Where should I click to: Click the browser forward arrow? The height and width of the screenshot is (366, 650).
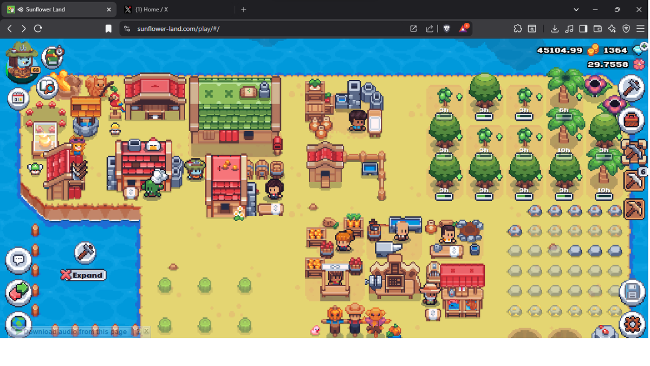[23, 28]
